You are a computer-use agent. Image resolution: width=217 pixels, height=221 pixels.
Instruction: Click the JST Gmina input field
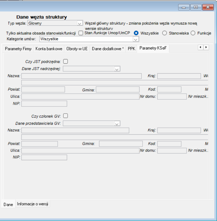pos(118,89)
